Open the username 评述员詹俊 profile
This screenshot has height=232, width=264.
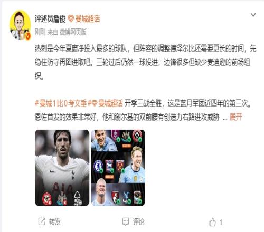50,19
